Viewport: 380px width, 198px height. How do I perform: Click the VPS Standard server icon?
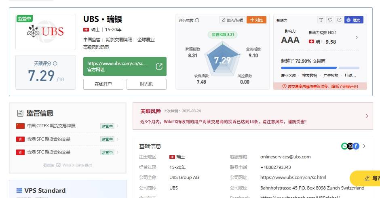tap(19, 190)
